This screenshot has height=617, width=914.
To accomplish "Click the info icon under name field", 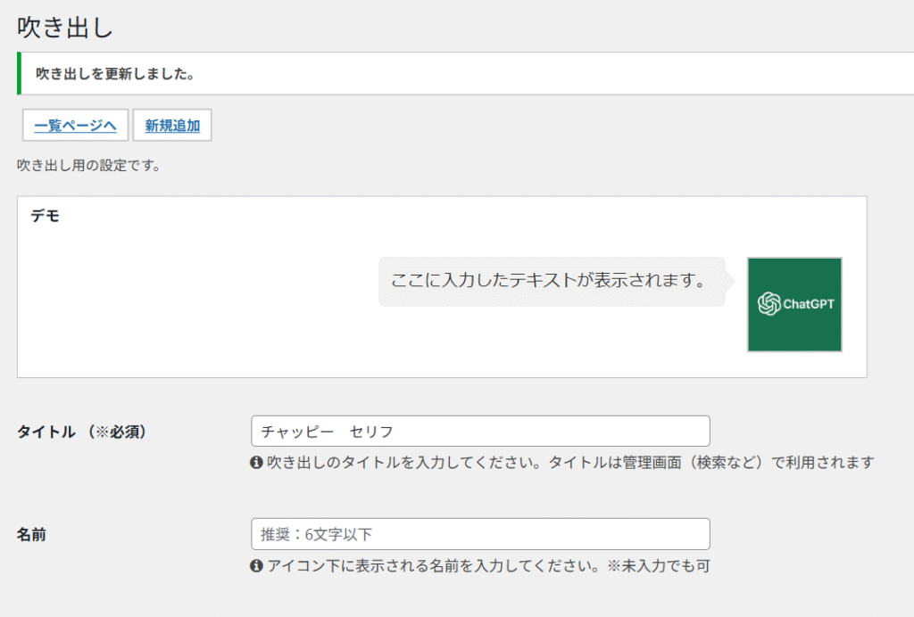I will [x=257, y=566].
